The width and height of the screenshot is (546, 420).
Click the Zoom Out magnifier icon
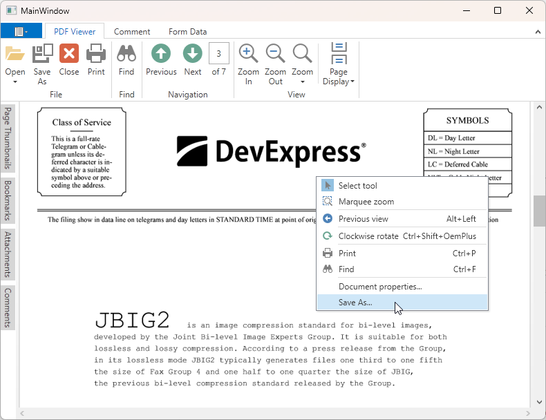click(x=276, y=54)
